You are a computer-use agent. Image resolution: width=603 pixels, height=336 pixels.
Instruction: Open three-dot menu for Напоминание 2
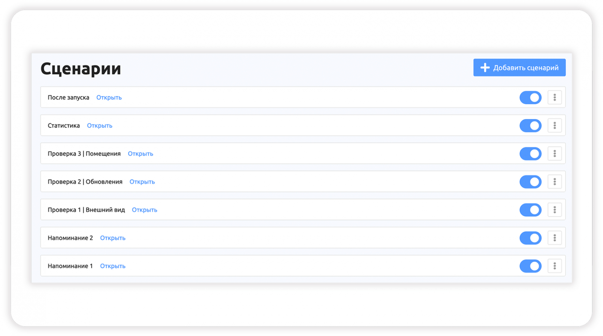[x=554, y=238]
